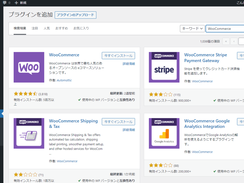Install the WooCommerce plugin with 今すぐインストール
Viewport: 244px width, 183px height.
point(118,56)
